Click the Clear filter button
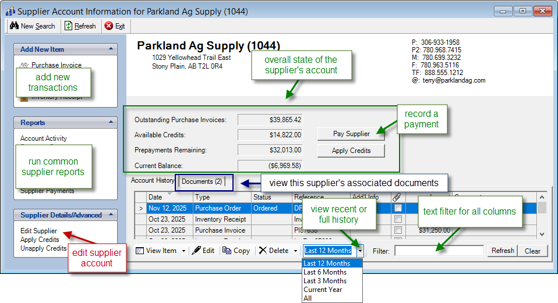 click(x=532, y=251)
